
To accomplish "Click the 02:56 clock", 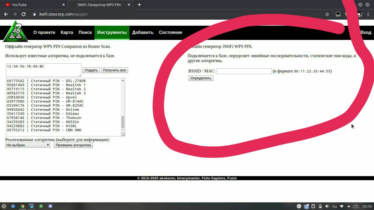I will pos(367,206).
